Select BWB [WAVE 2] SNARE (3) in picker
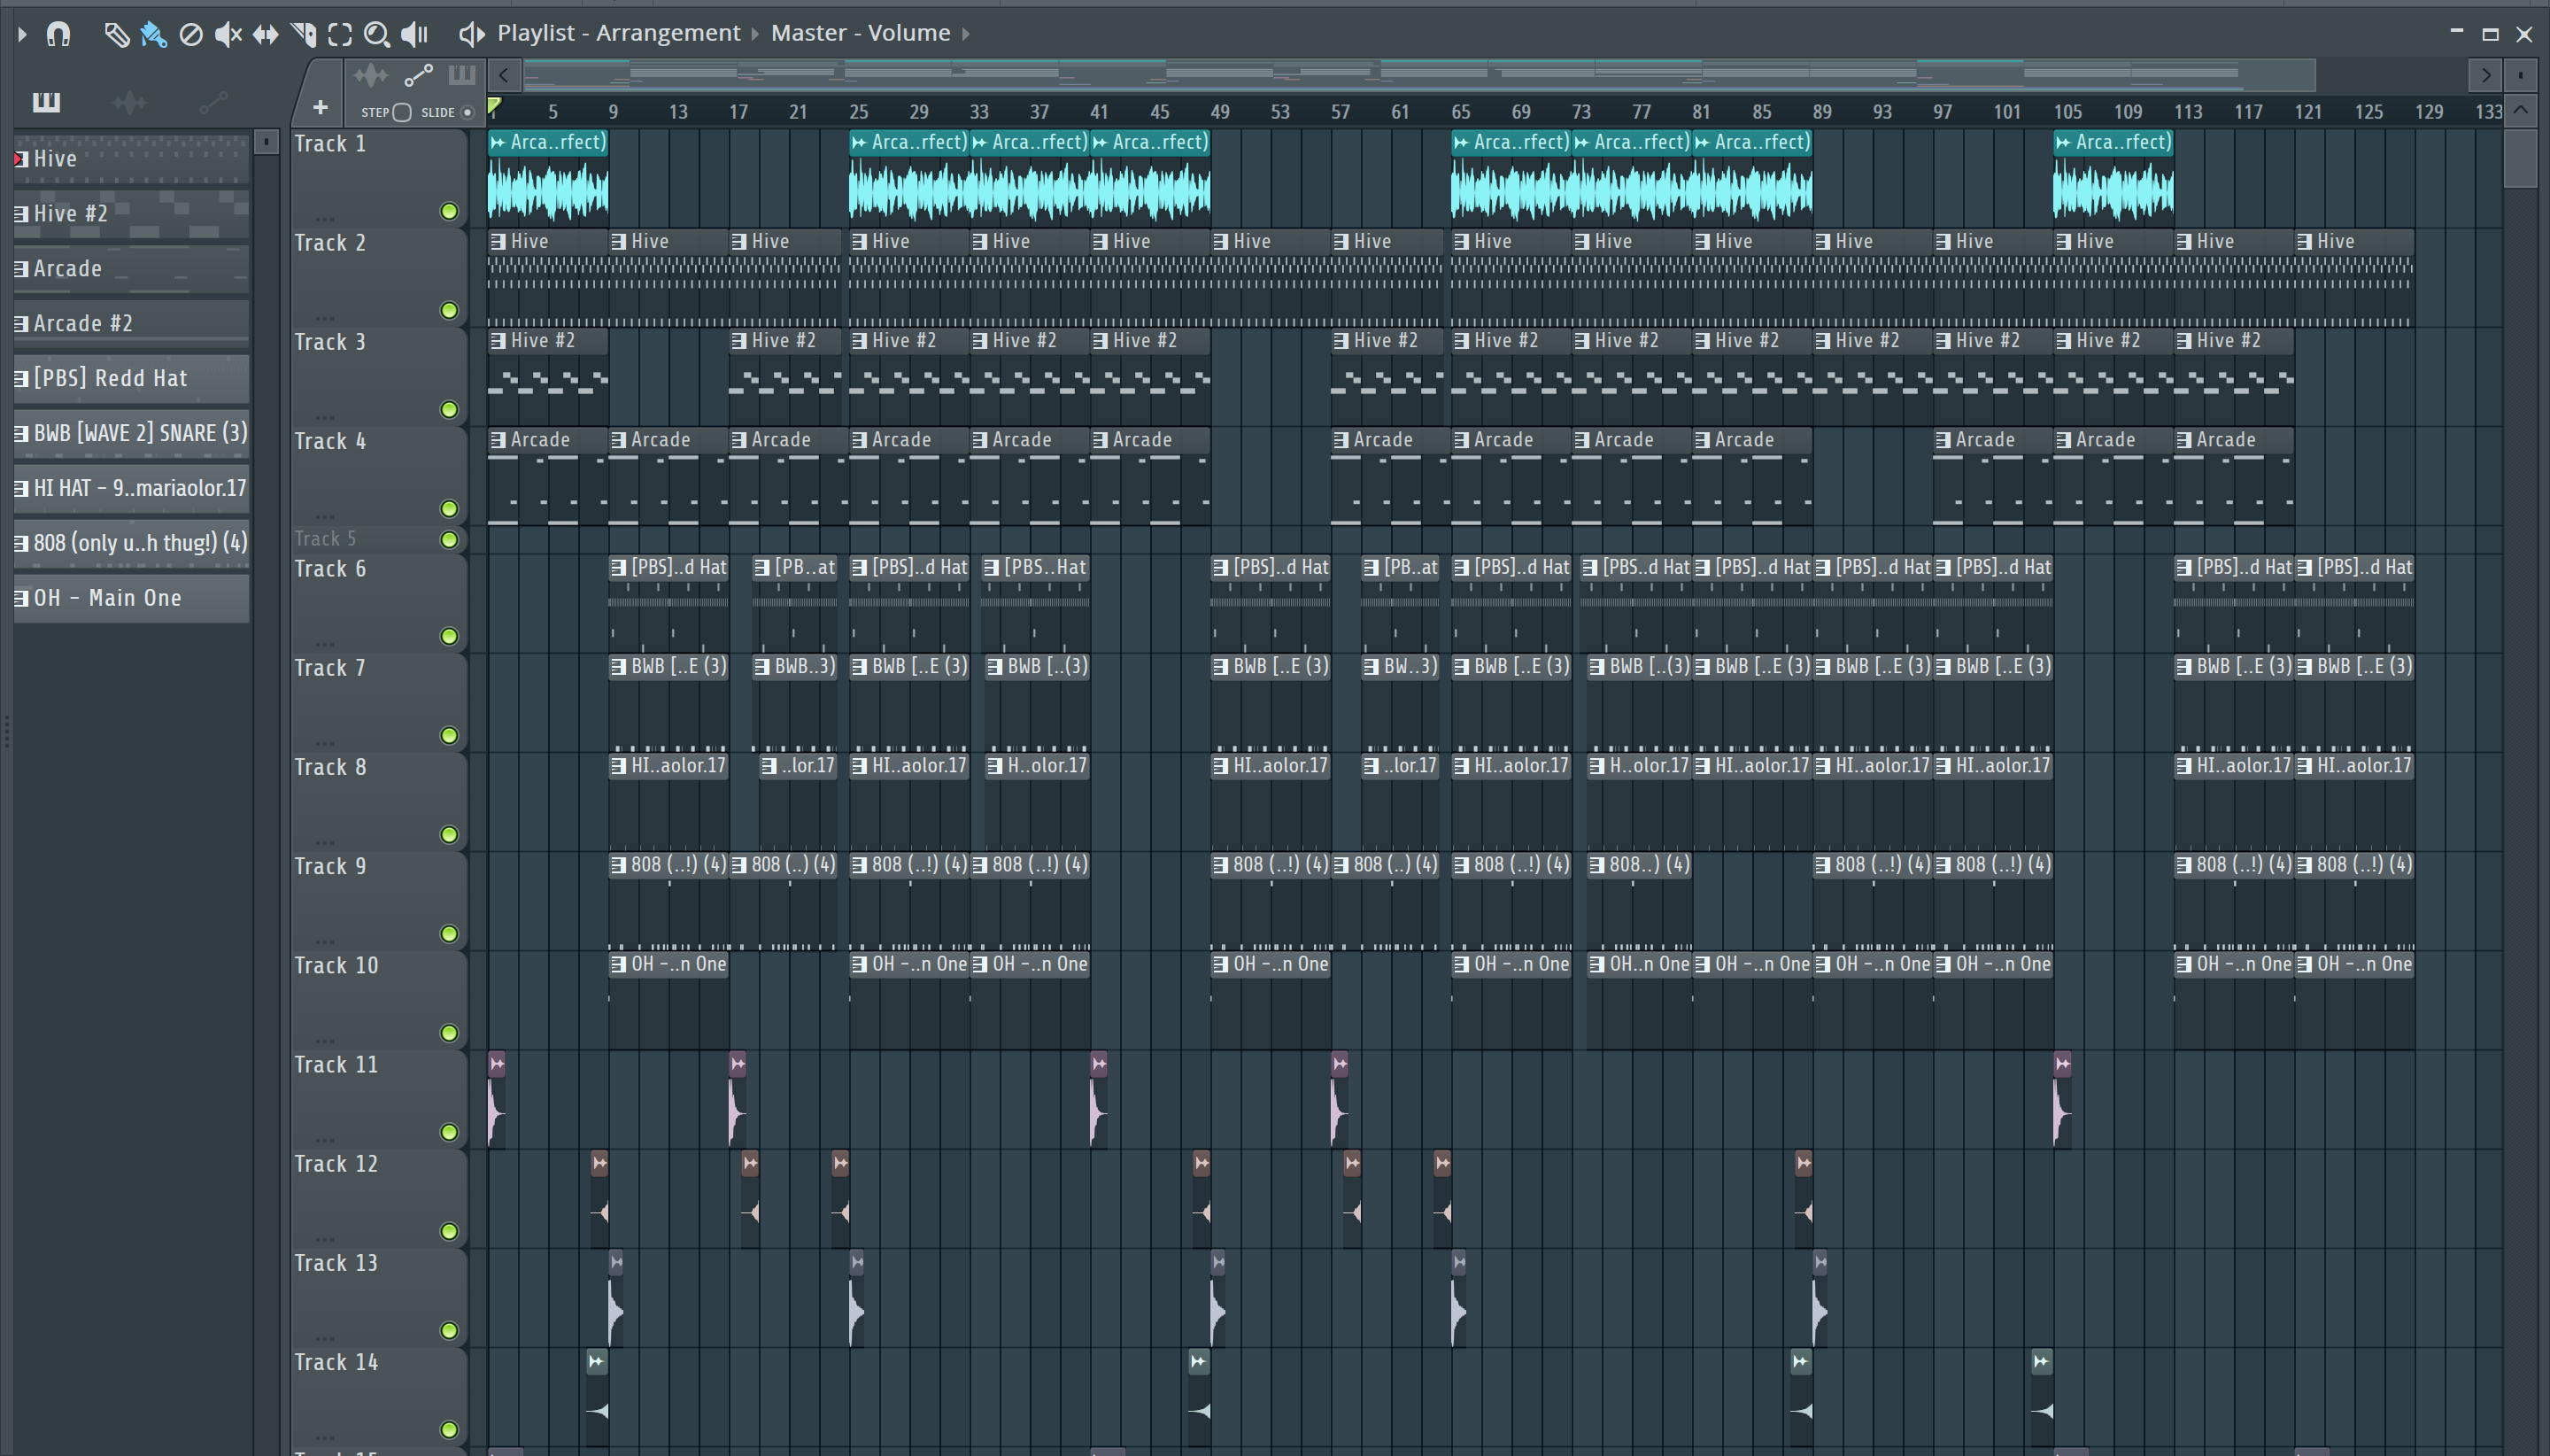The height and width of the screenshot is (1456, 2550). (x=132, y=433)
